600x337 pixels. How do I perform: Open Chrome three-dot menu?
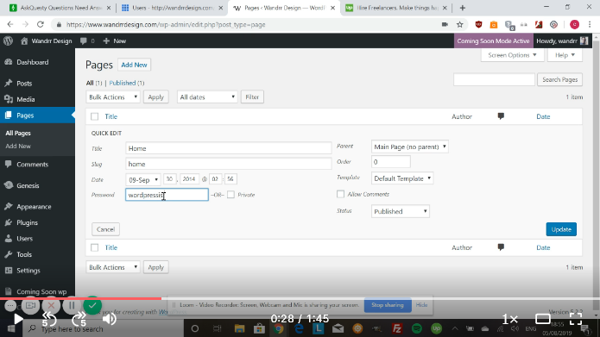click(590, 24)
